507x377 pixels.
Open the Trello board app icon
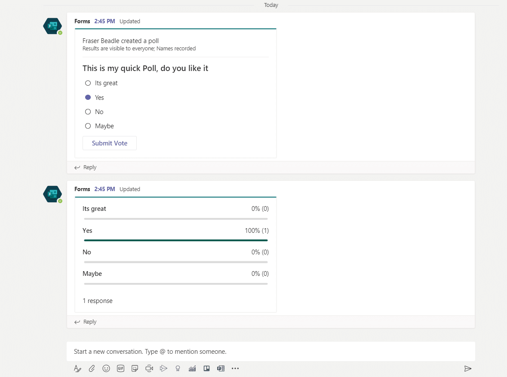tap(206, 368)
